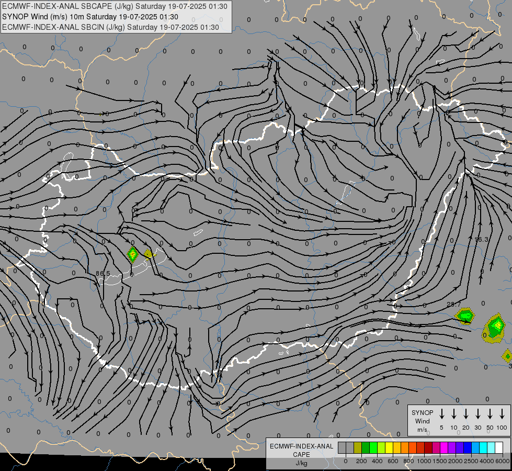Viewport: 512px width, 471px height.
Task: Click the 600 tick label on color scale
Action: [x=393, y=461]
